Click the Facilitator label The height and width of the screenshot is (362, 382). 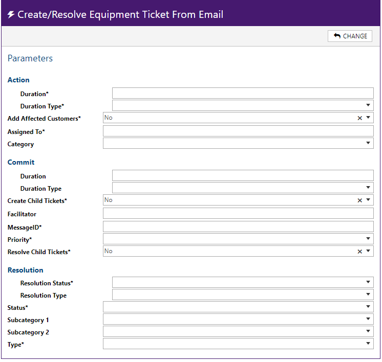22,214
